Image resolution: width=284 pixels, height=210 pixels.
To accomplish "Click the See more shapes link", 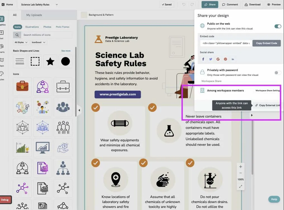I will click(66, 51).
